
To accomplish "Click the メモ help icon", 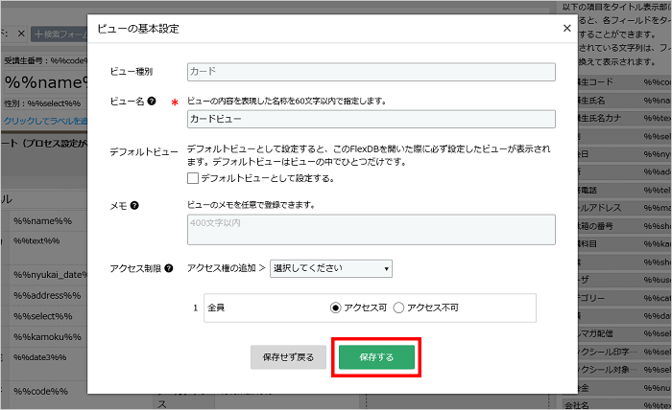I will [134, 206].
